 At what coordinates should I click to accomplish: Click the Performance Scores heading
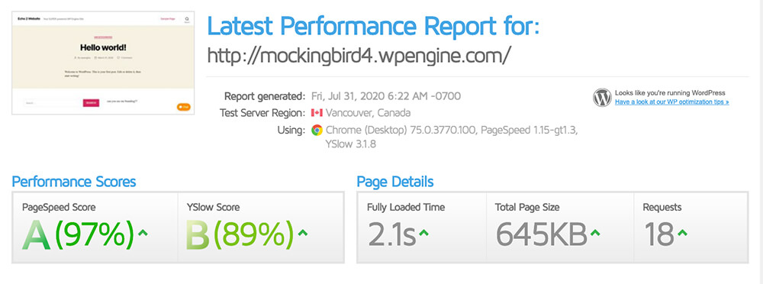(x=74, y=182)
